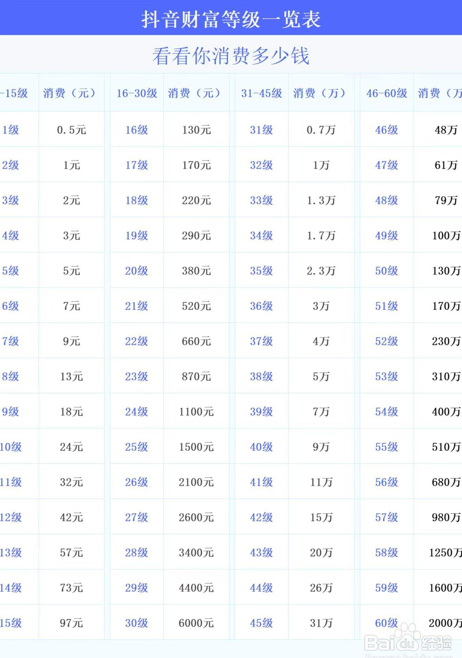Click the '57元' value
The width and height of the screenshot is (462, 658).
point(72,553)
